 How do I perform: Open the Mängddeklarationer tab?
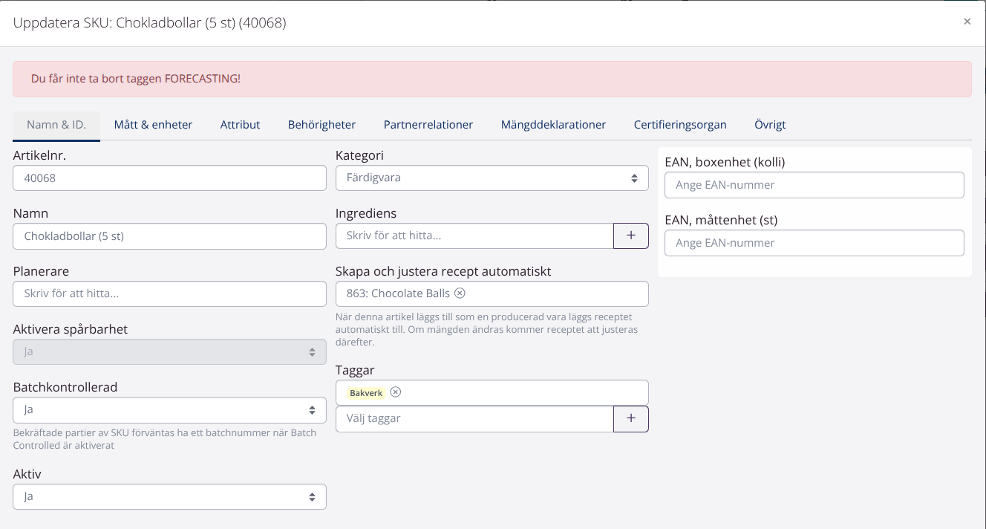553,125
